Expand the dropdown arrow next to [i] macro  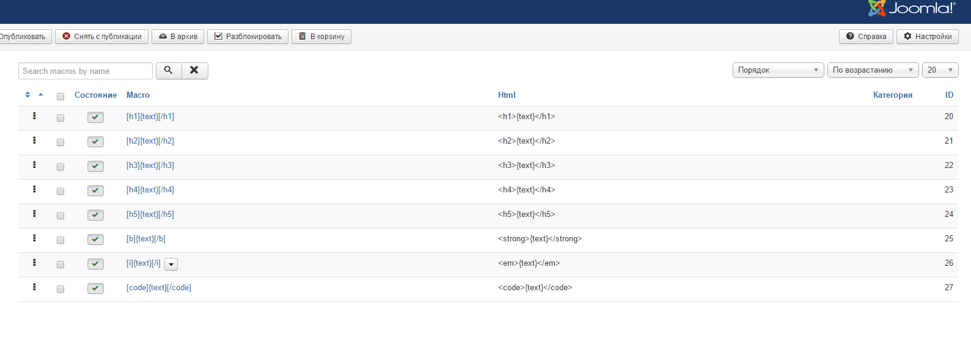coord(171,265)
